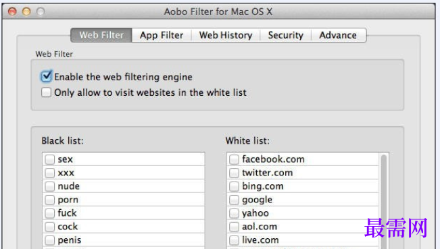Image resolution: width=440 pixels, height=249 pixels.
Task: Select the 'penis' row text
Action: point(70,240)
